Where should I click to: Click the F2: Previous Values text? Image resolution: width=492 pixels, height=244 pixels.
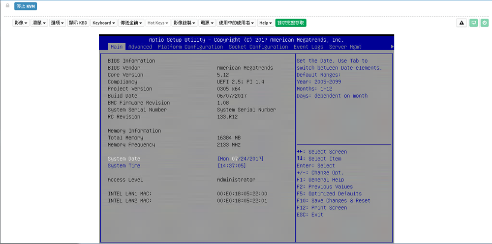(325, 187)
